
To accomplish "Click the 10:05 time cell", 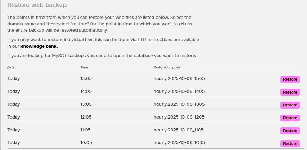I will [86, 142].
